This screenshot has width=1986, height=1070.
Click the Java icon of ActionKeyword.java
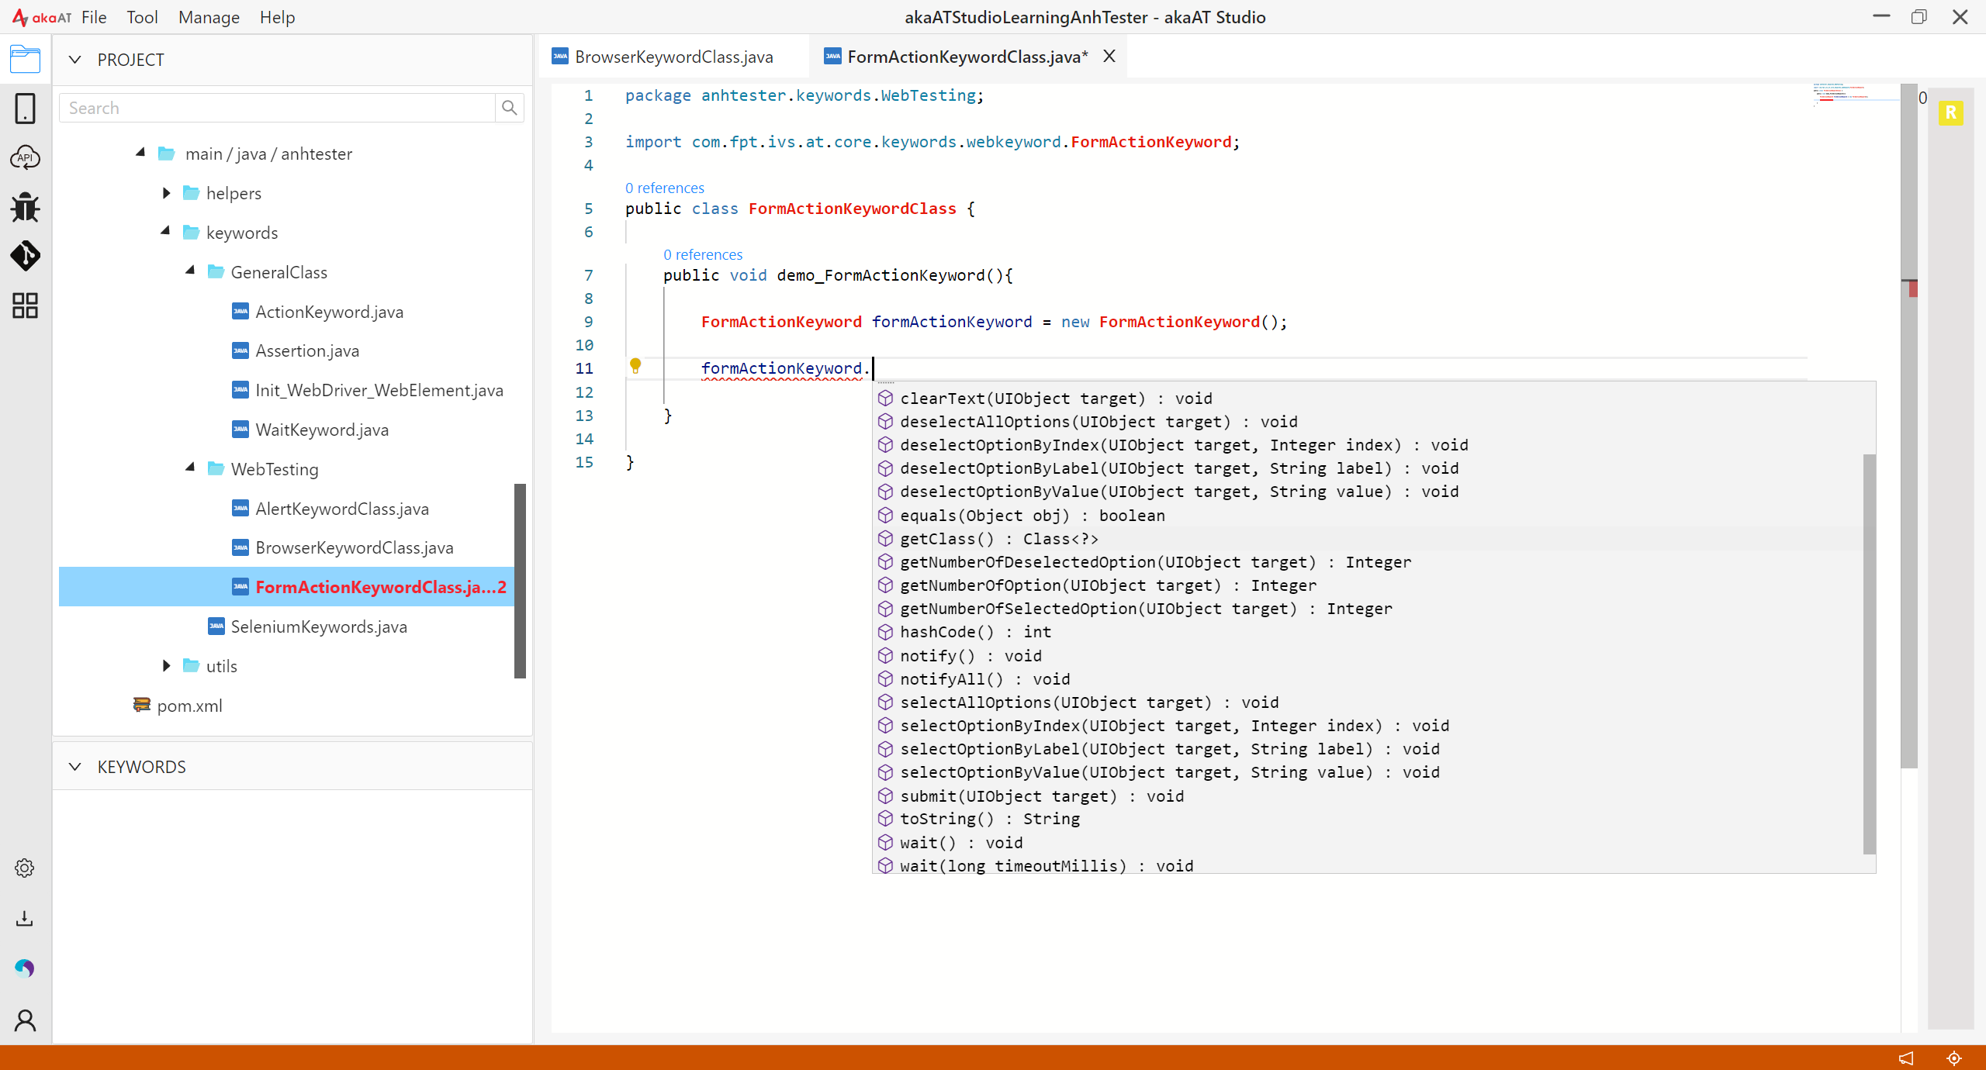click(x=240, y=312)
